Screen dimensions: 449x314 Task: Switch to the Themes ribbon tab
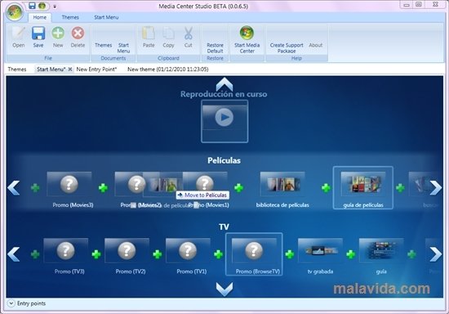tap(70, 17)
